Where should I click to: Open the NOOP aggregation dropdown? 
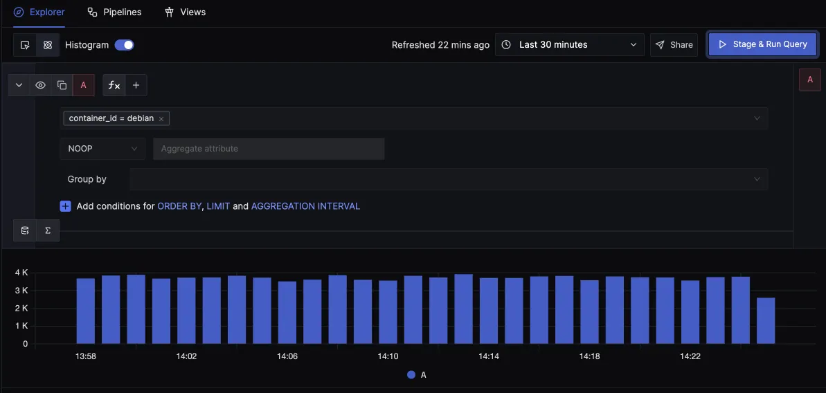pos(102,149)
